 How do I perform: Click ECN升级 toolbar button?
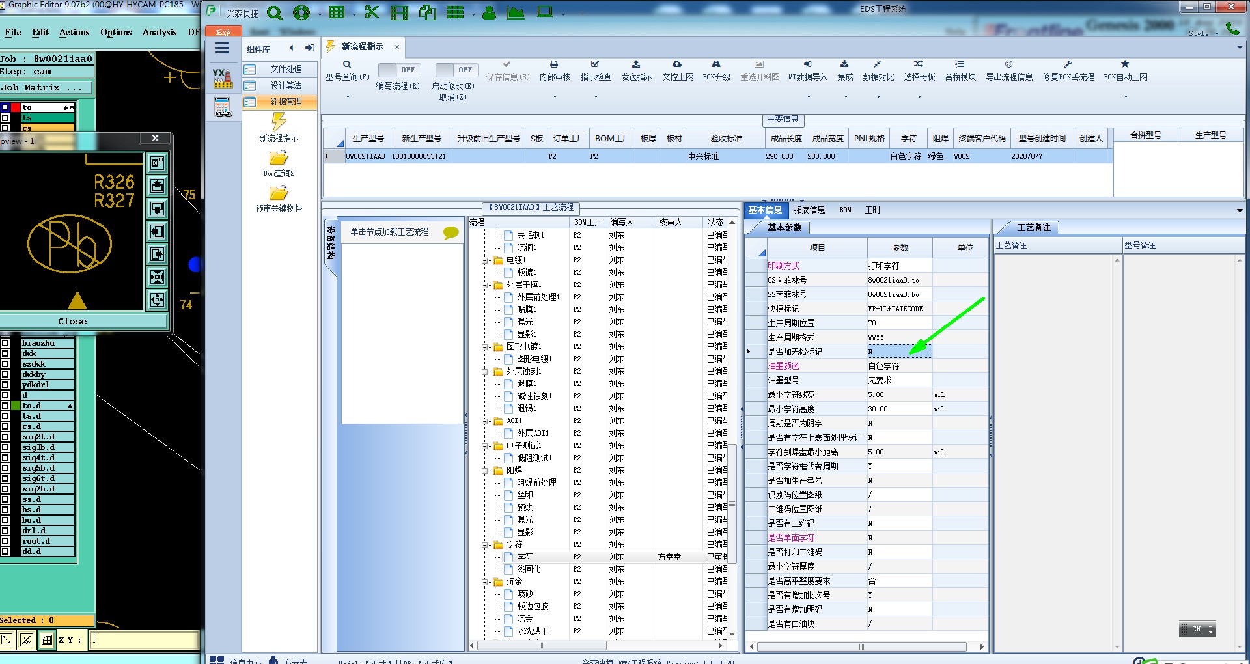click(x=716, y=71)
